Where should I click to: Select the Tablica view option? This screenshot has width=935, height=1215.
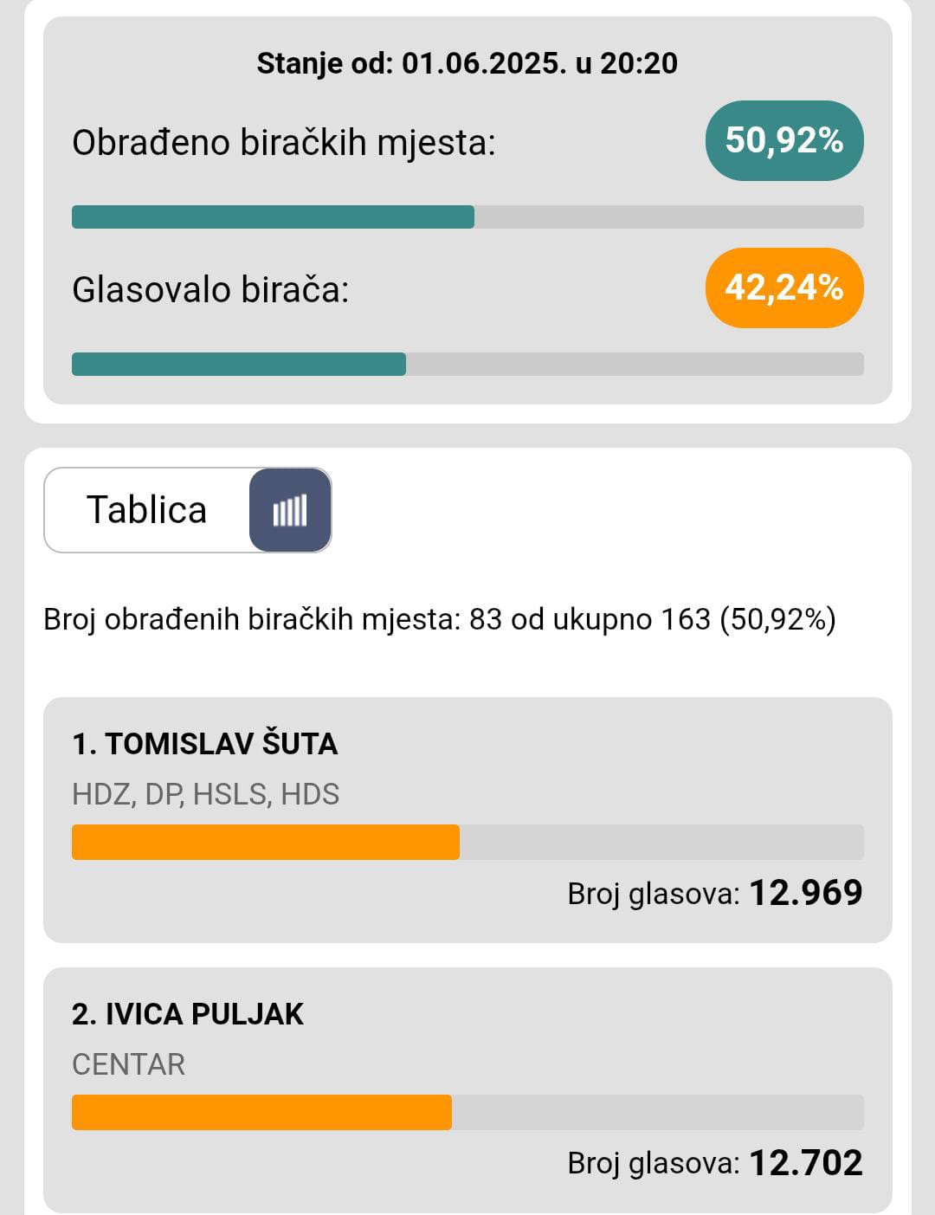147,510
